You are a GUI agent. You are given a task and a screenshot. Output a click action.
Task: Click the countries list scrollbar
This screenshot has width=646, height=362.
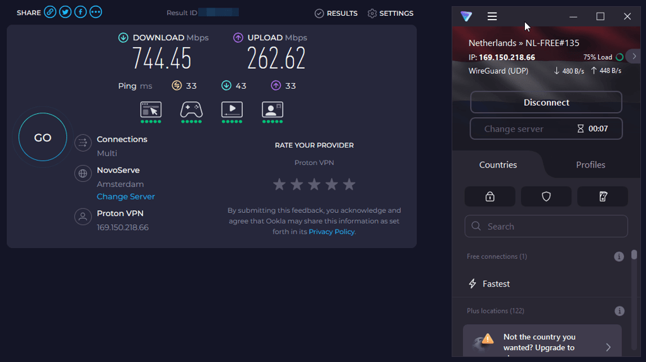coord(635,255)
